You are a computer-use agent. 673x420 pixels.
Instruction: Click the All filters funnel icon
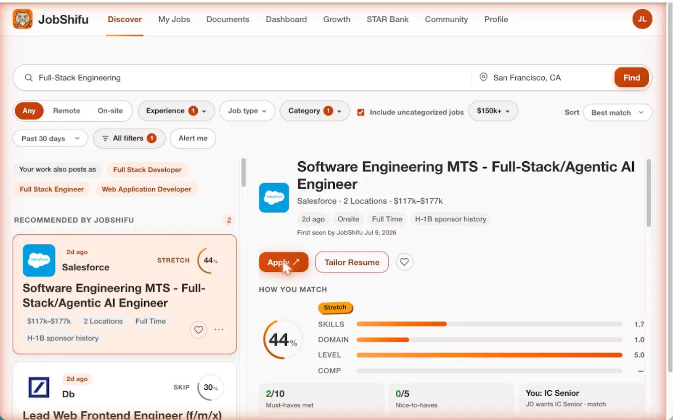(x=105, y=138)
